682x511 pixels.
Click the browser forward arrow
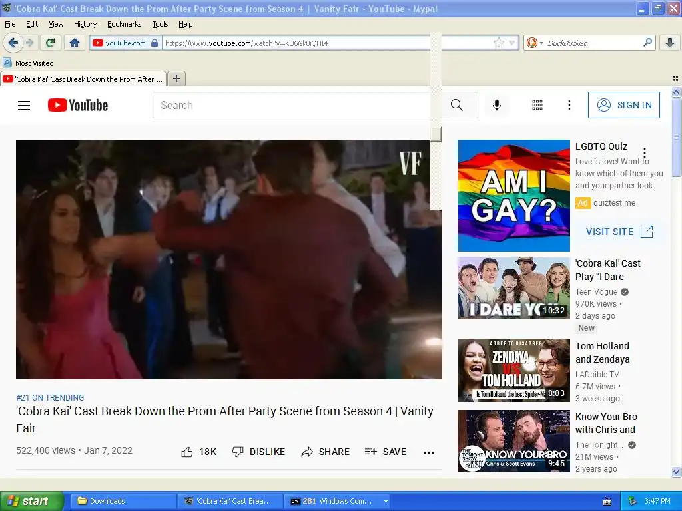[x=30, y=43]
